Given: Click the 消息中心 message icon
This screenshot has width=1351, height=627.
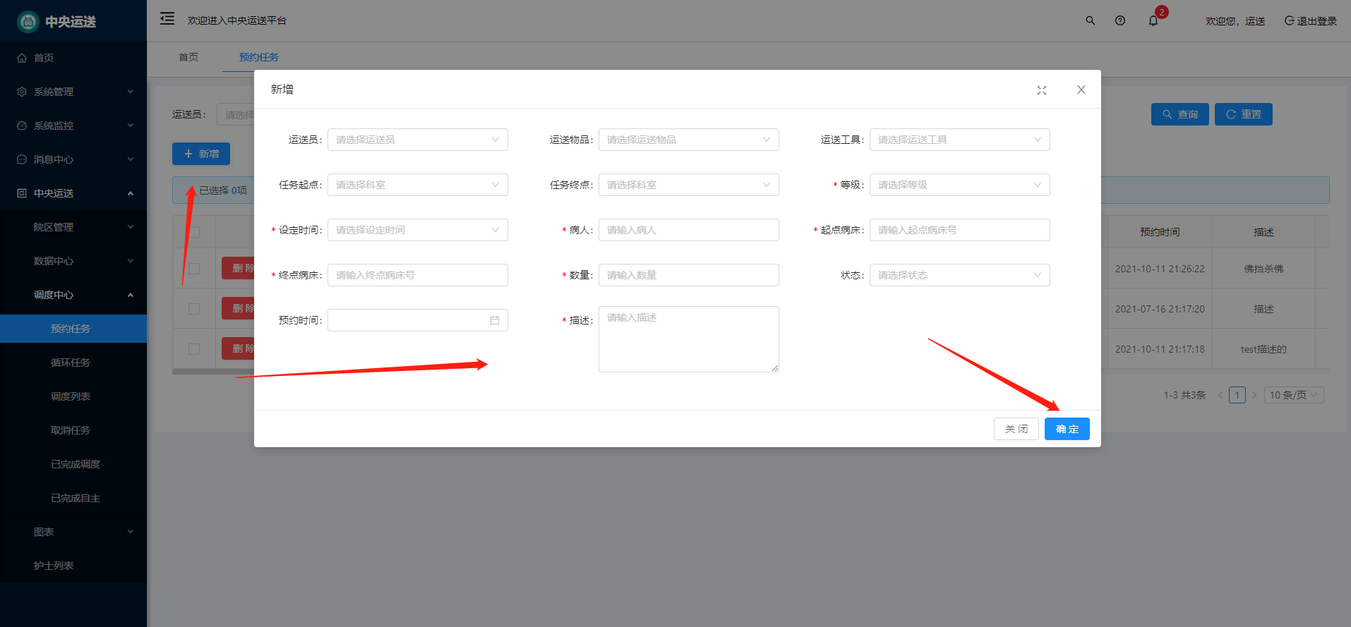Looking at the screenshot, I should point(22,159).
